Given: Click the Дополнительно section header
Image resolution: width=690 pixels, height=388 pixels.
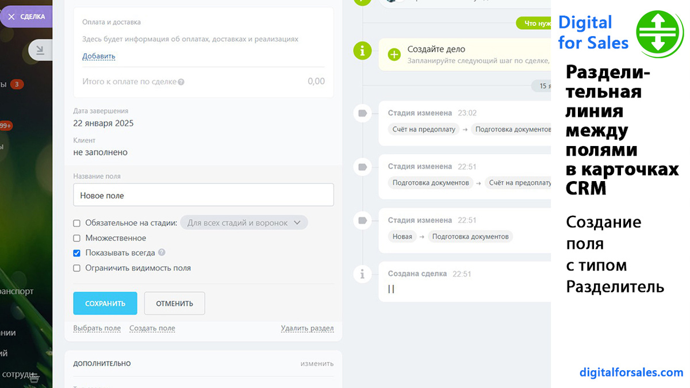Looking at the screenshot, I should click(x=102, y=363).
